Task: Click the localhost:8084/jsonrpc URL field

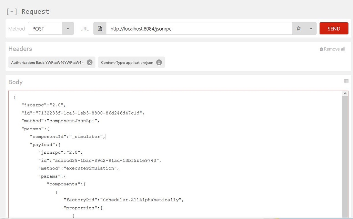Action: [199, 29]
